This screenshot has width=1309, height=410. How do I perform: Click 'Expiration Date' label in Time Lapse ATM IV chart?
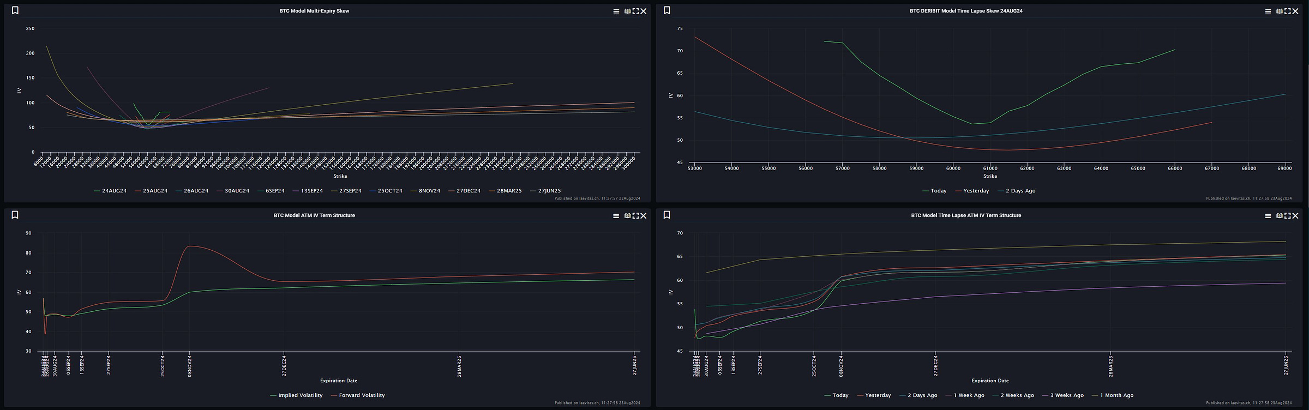coord(990,381)
